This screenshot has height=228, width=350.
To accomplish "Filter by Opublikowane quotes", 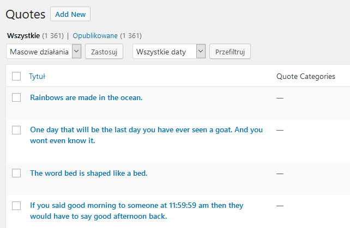I will pos(95,36).
